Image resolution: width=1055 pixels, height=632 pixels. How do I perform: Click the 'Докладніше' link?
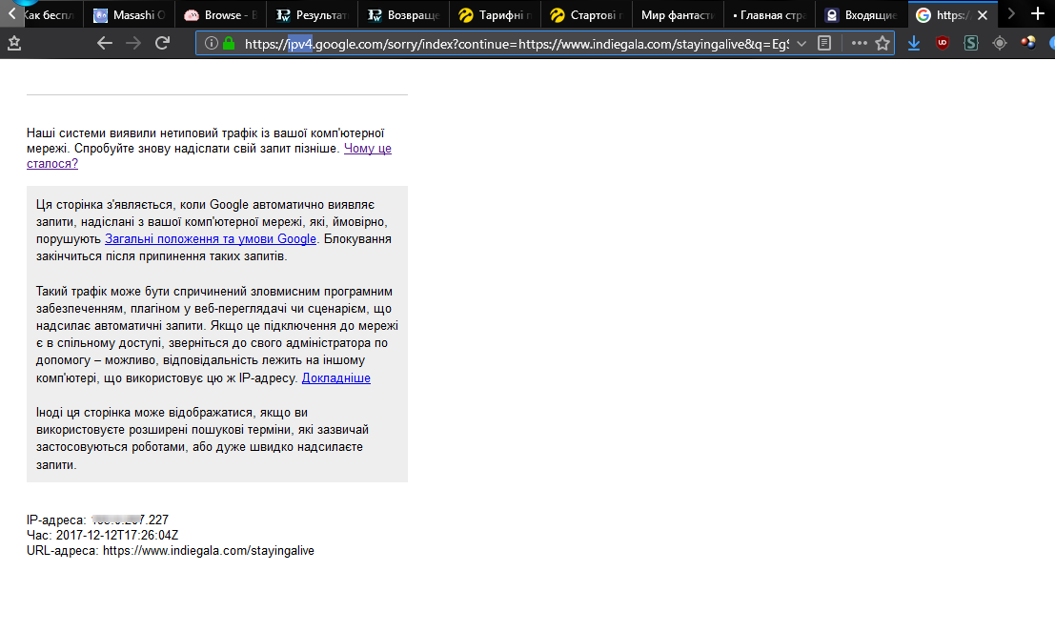[x=336, y=378]
